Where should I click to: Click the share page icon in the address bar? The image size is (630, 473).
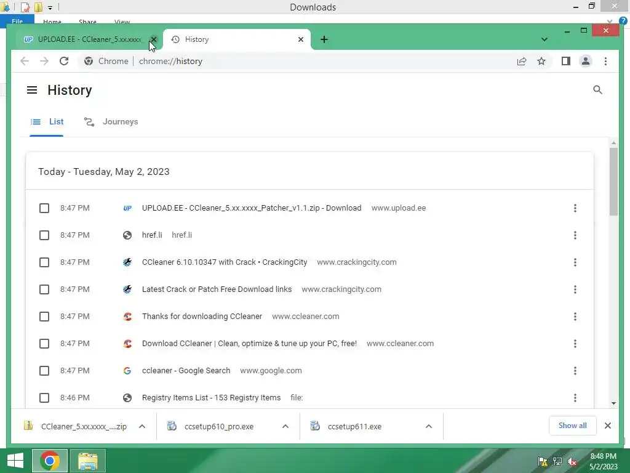click(522, 61)
